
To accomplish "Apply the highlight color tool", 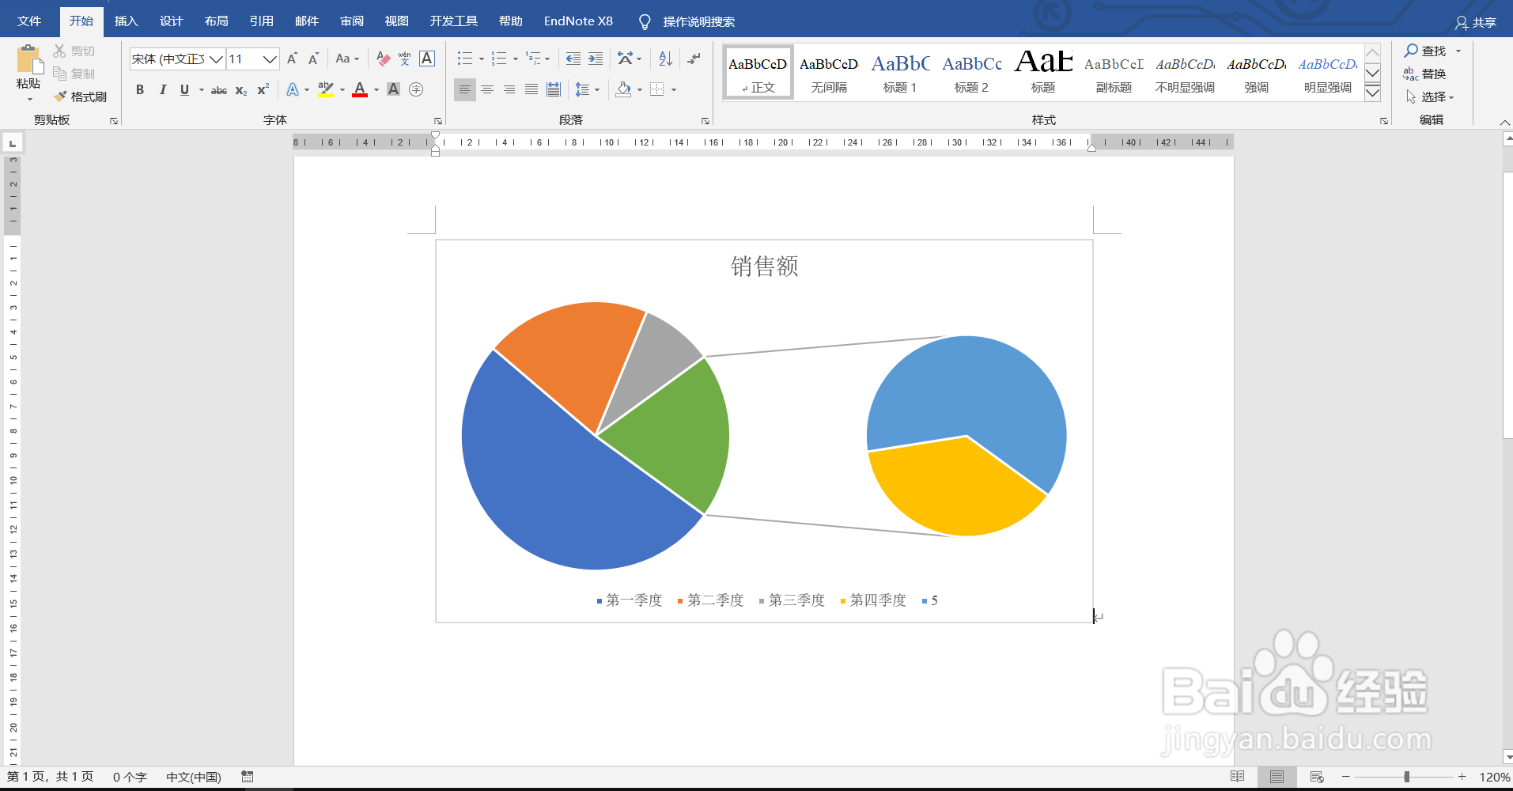I will point(325,89).
